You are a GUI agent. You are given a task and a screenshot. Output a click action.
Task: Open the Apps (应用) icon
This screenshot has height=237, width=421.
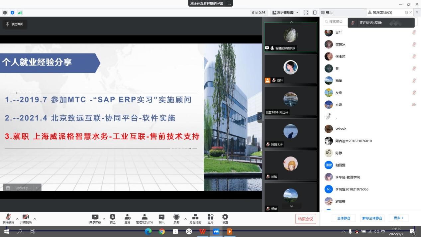tap(210, 218)
